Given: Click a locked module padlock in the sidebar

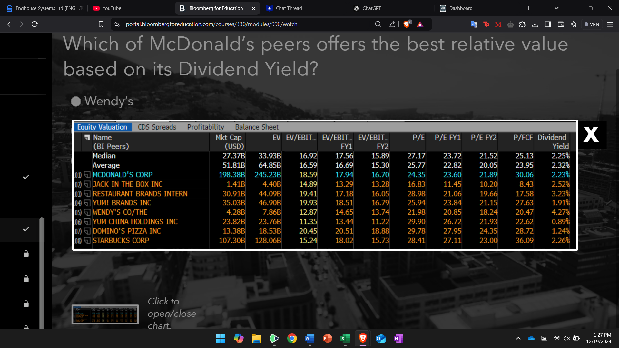Looking at the screenshot, I should (26, 254).
